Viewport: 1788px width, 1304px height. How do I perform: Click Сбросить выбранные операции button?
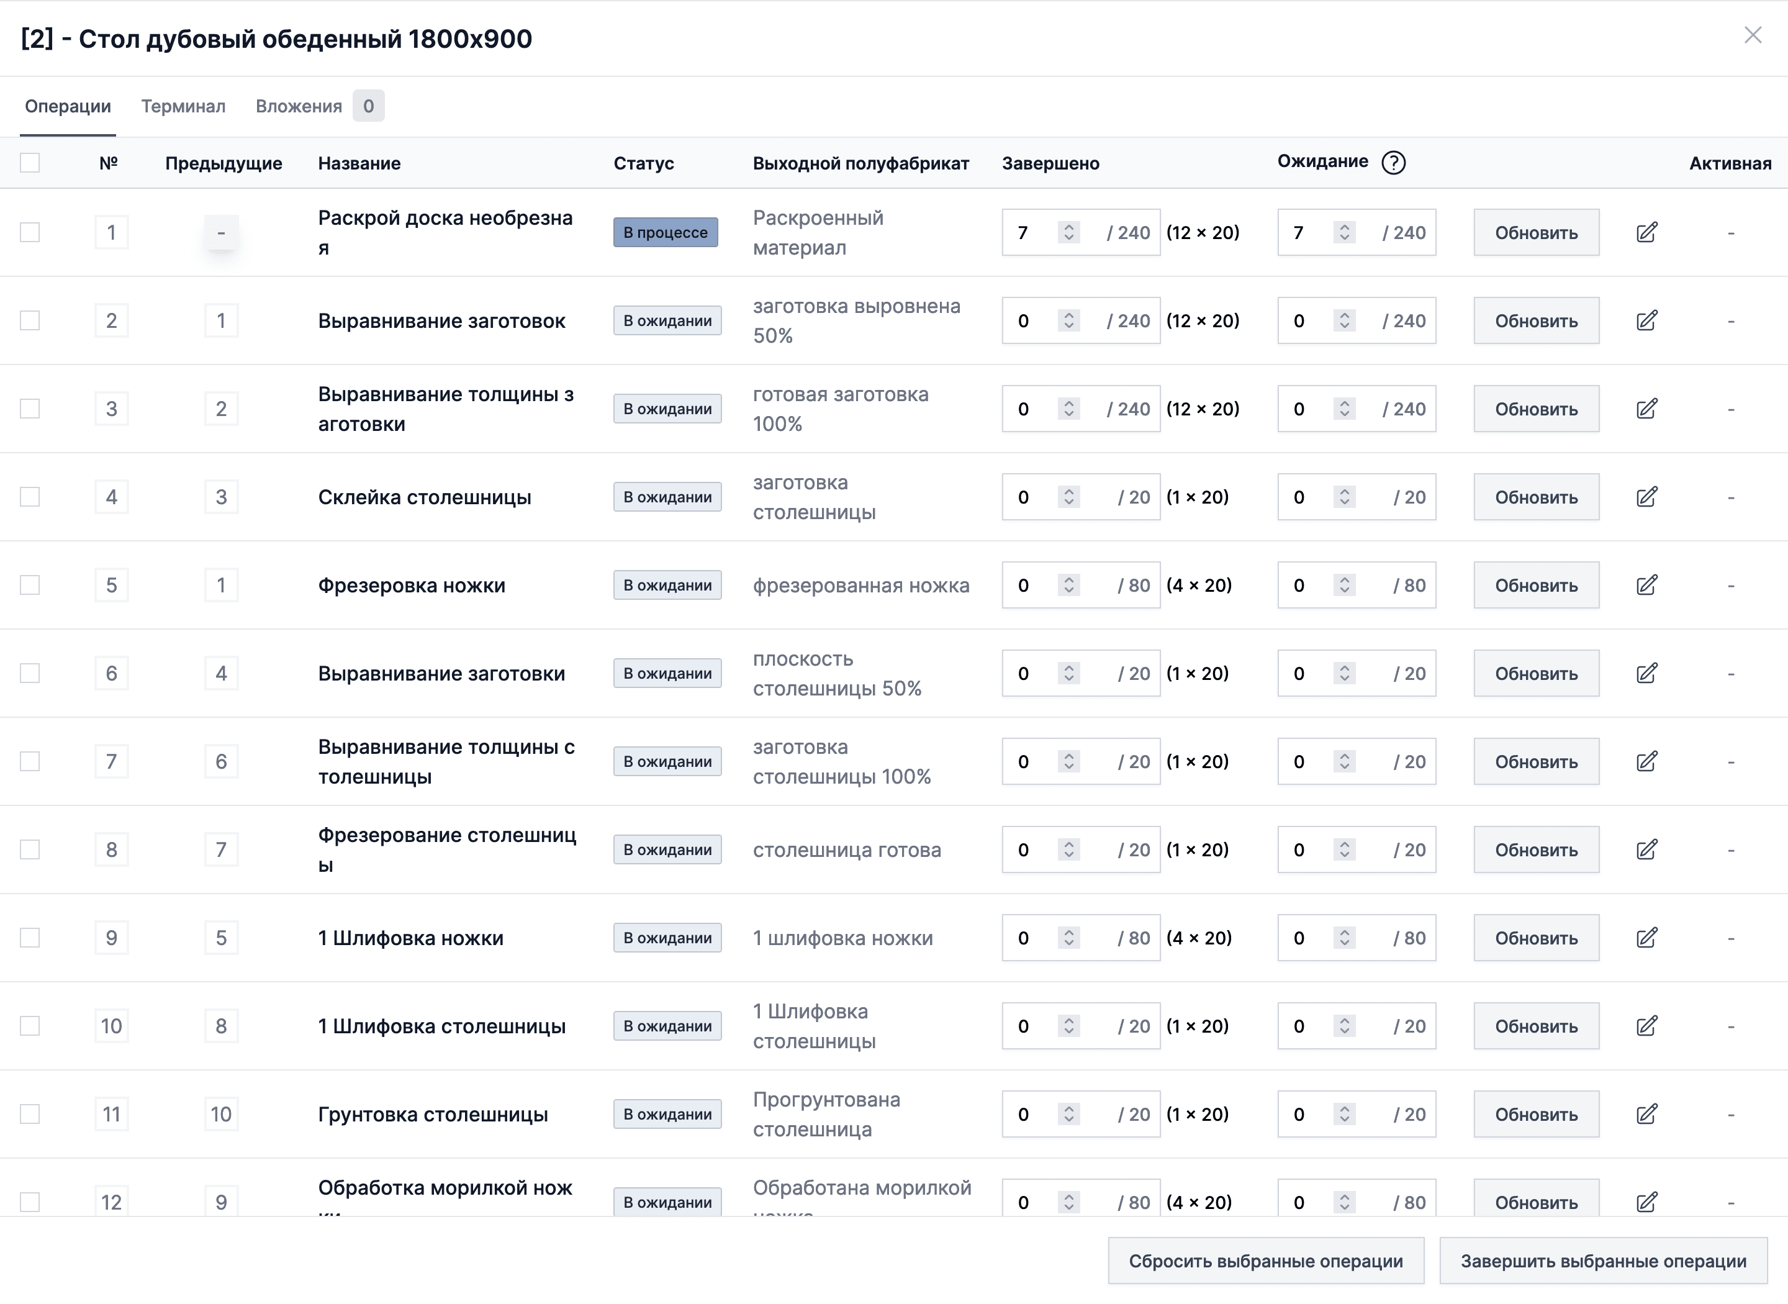click(1266, 1261)
